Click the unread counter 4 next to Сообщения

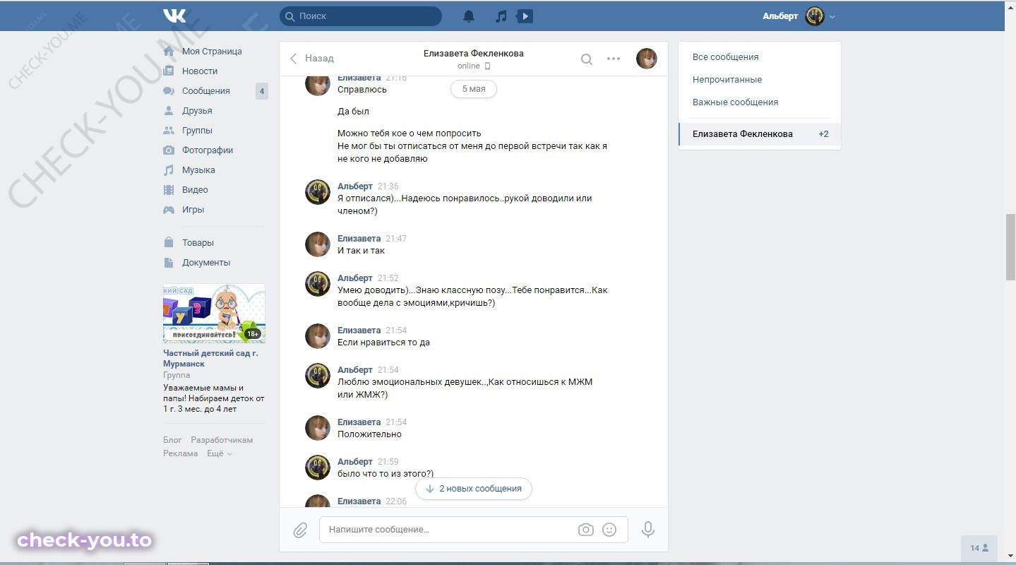tap(262, 91)
